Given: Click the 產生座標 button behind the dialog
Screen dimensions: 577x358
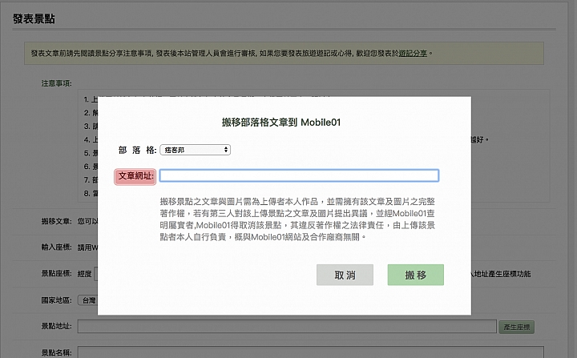Looking at the screenshot, I should click(x=516, y=327).
